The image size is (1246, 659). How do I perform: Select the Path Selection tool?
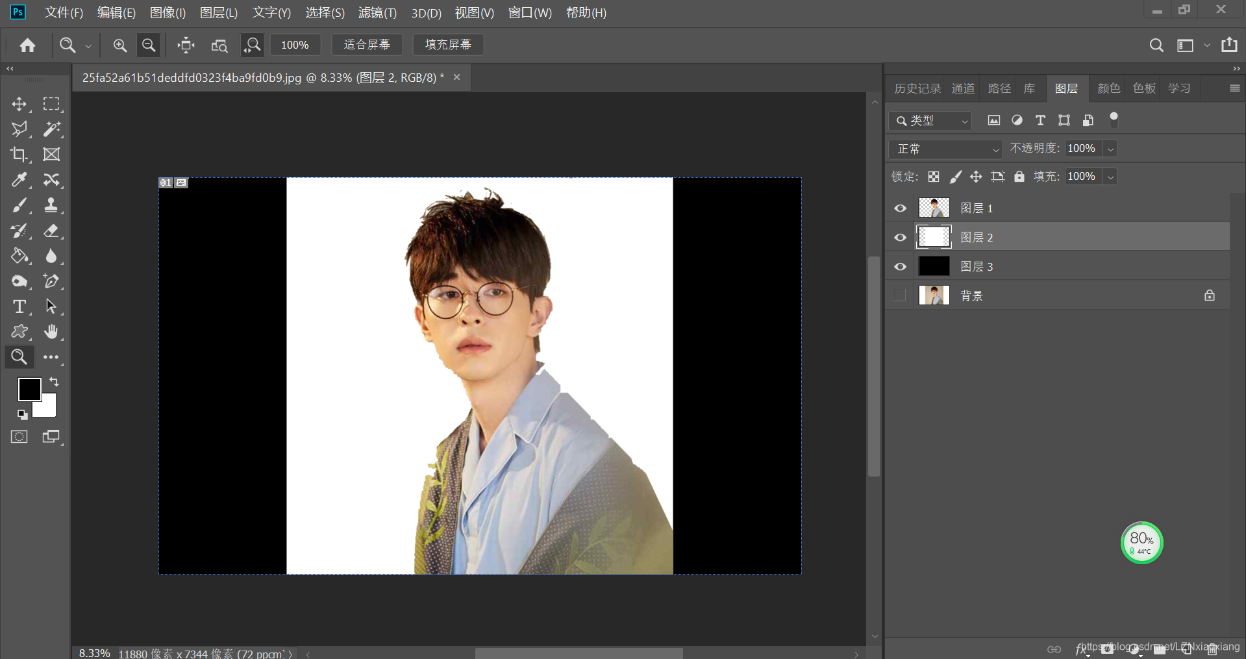[51, 306]
